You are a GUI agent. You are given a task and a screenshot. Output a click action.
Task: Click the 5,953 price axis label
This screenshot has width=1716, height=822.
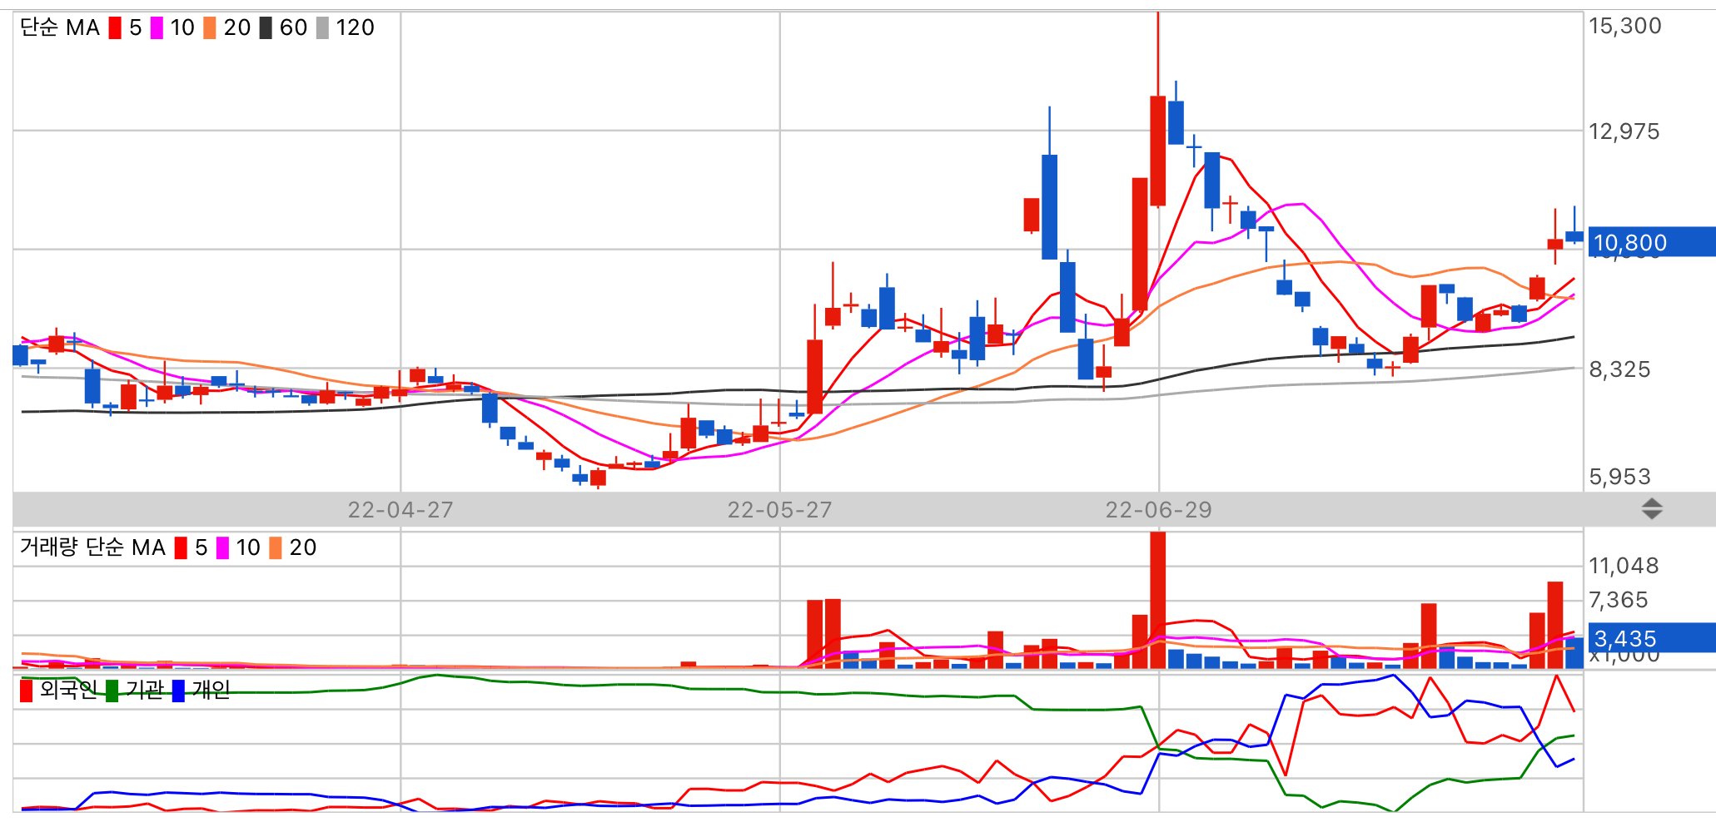pyautogui.click(x=1620, y=477)
